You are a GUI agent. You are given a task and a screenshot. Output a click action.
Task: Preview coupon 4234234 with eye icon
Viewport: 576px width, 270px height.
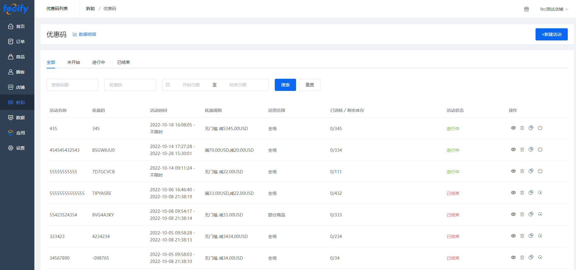point(513,236)
